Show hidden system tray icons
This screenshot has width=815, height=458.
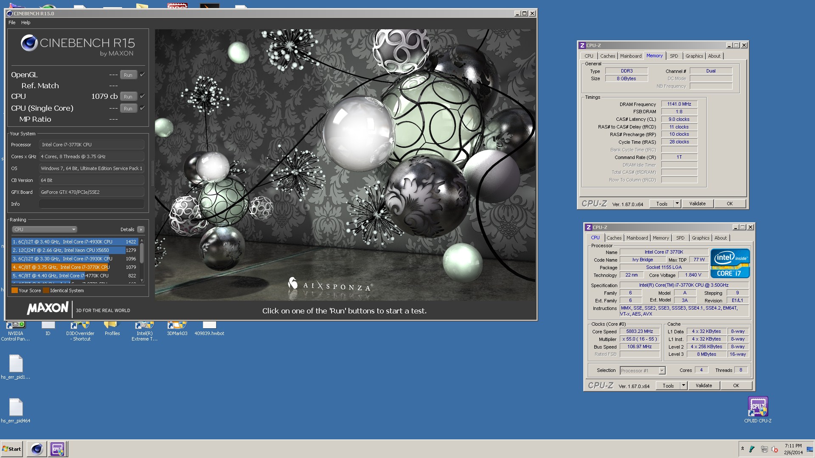[742, 449]
